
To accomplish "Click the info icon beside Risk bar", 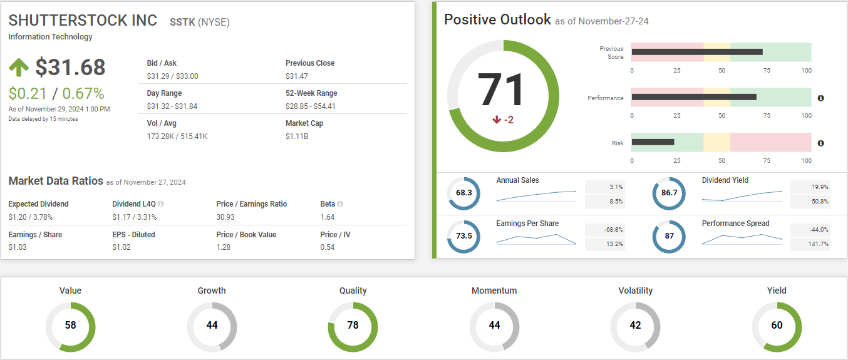I will click(x=820, y=143).
